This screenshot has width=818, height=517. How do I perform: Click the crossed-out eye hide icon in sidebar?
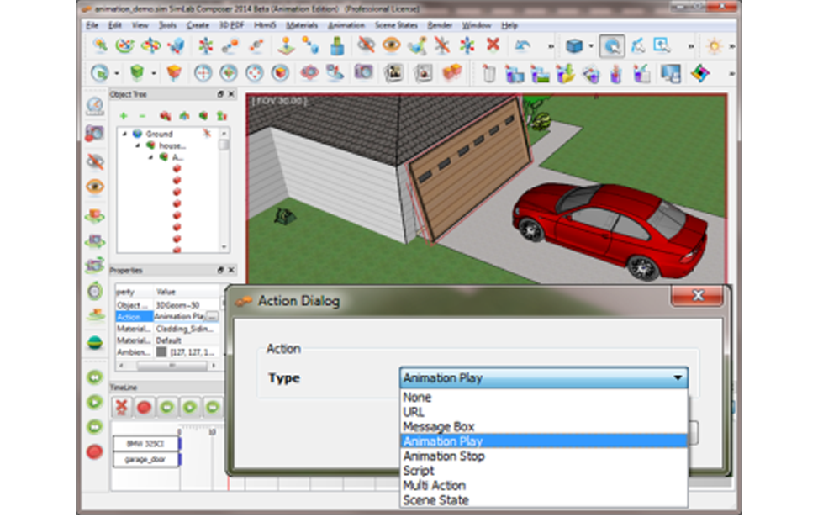(95, 161)
